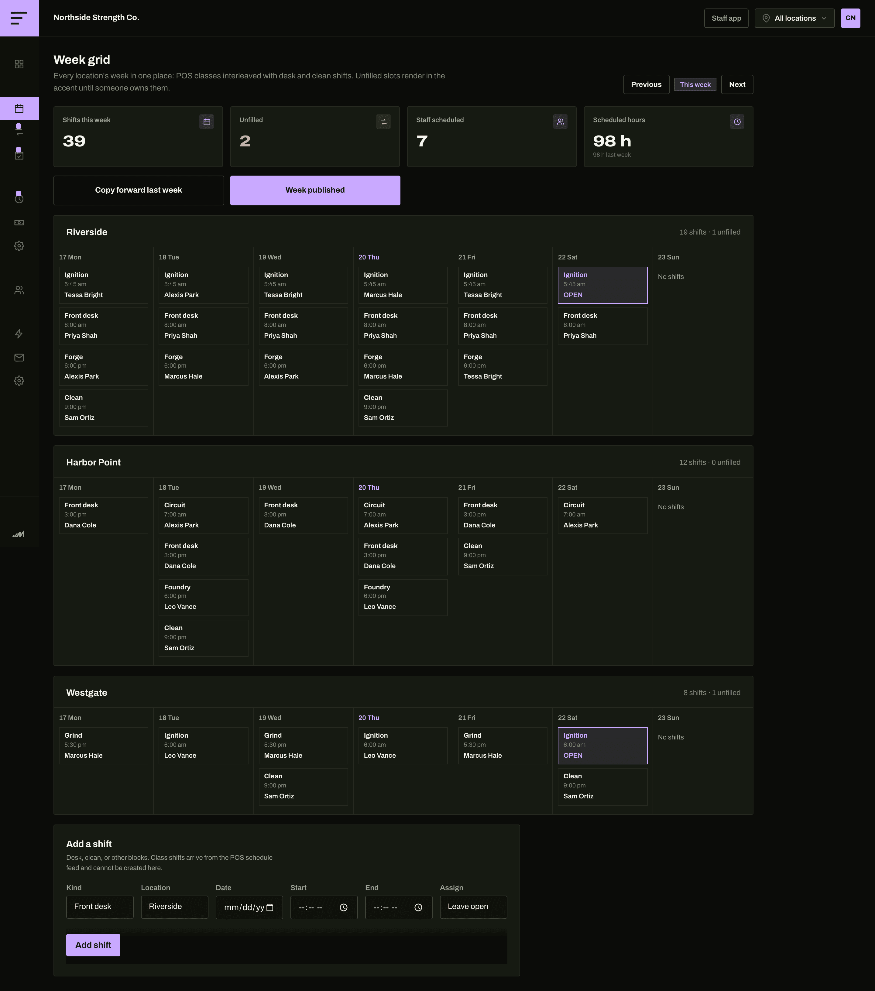The height and width of the screenshot is (991, 875).
Task: Select the active calendar icon in sidebar
Action: pos(19,108)
